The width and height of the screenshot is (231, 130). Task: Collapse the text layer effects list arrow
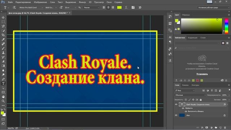228,104
